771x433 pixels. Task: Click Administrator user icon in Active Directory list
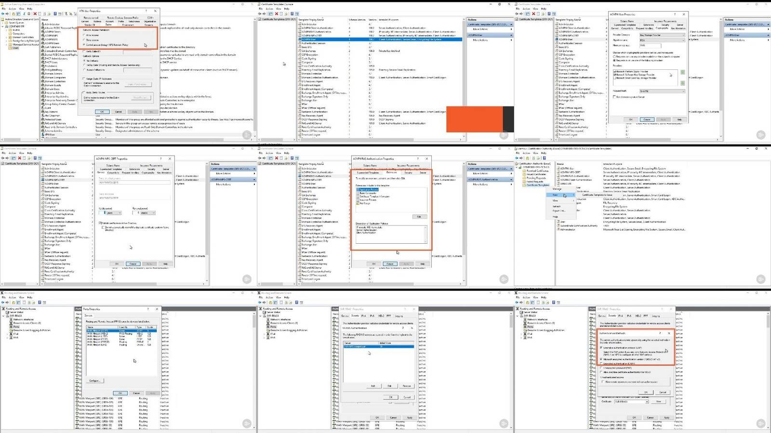[x=43, y=24]
